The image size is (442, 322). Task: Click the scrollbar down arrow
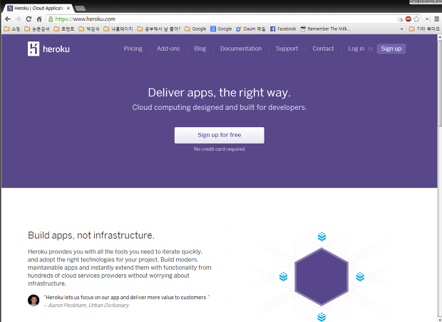[x=439, y=320]
